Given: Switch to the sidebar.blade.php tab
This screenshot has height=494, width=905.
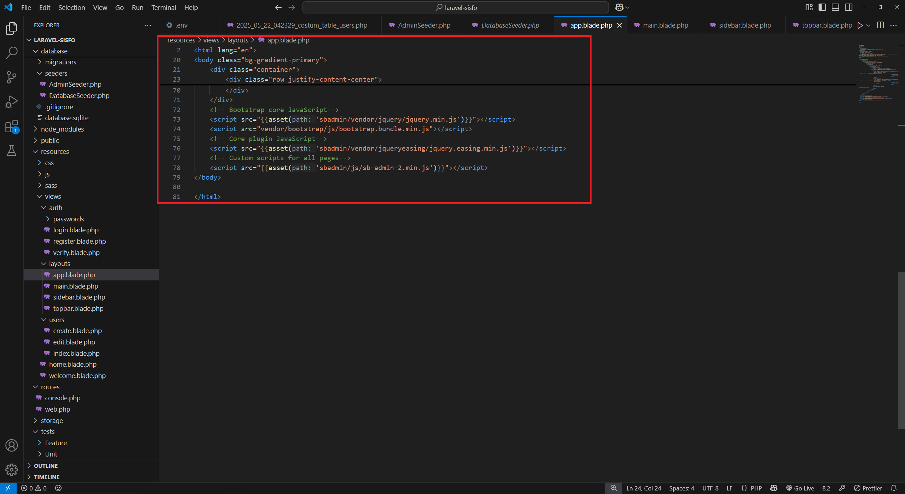Looking at the screenshot, I should pos(745,25).
